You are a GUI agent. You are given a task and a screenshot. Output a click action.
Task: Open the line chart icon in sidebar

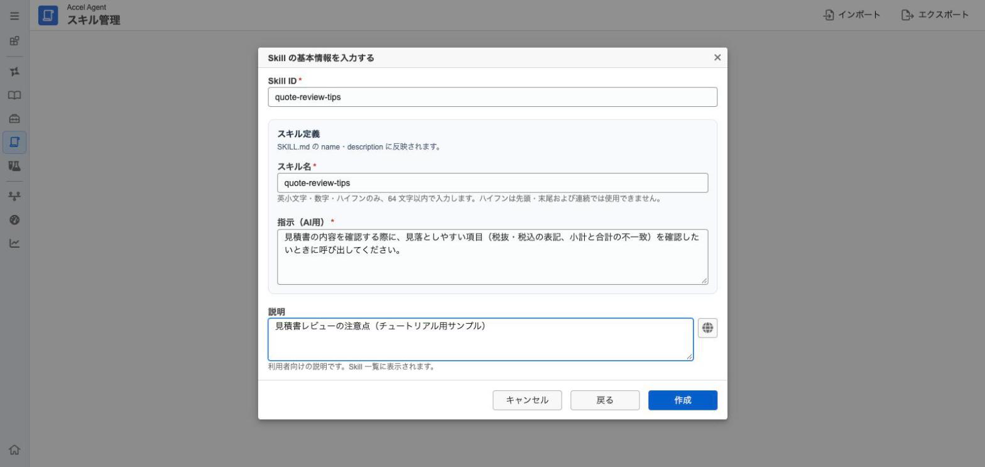(x=14, y=243)
